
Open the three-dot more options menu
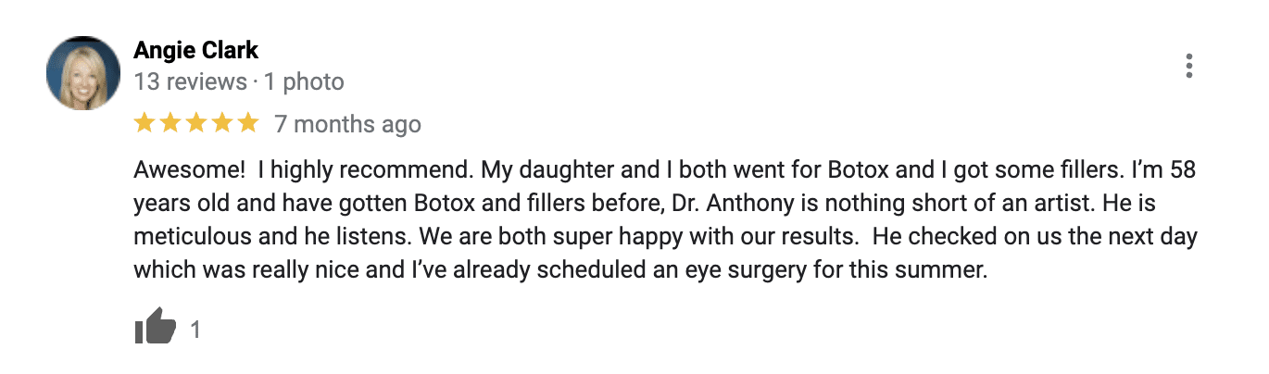pyautogui.click(x=1188, y=66)
